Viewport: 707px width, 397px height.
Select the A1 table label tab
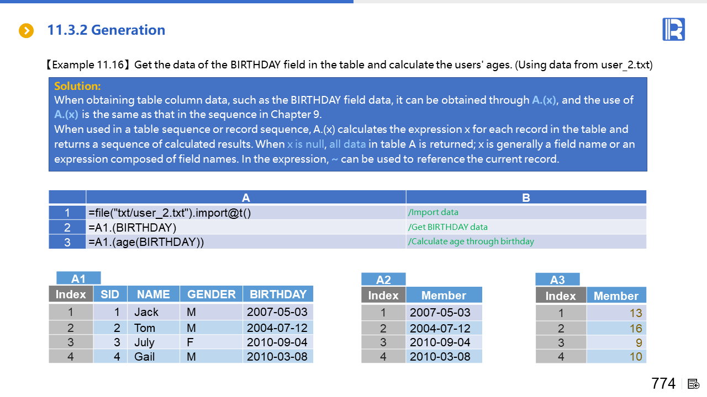pos(78,278)
